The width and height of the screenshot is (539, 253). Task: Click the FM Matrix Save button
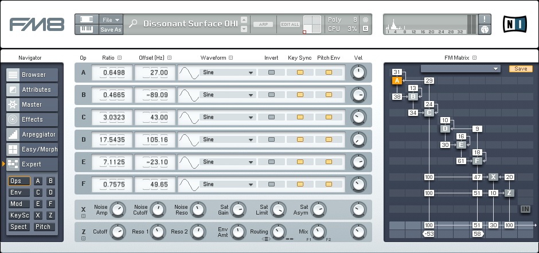[521, 69]
